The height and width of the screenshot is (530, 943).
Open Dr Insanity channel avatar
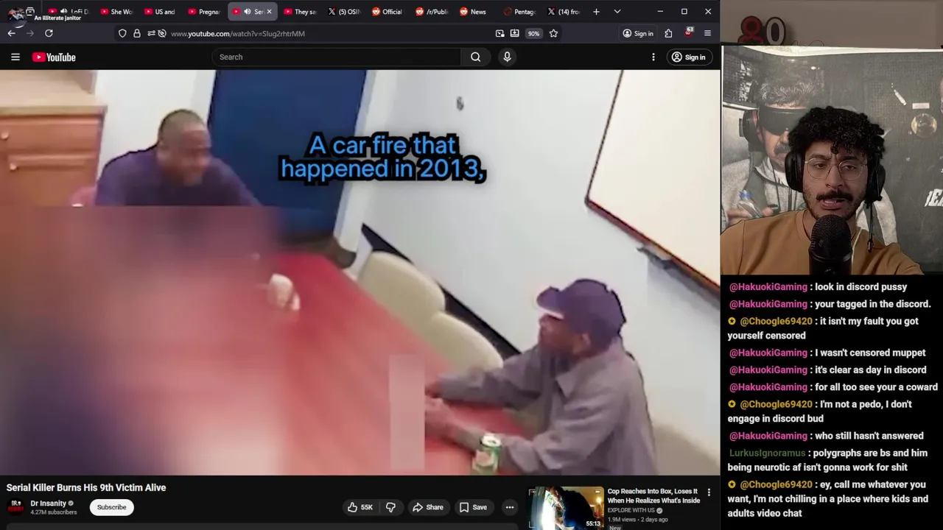click(x=15, y=506)
